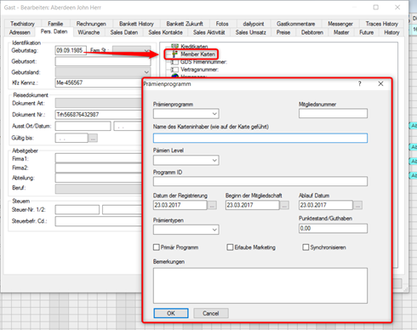Select the Adressen tab
Screen dimensions: 417x330
[x=20, y=32]
